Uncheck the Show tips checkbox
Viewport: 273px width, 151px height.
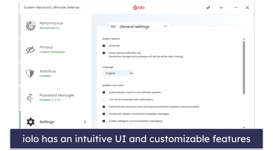(x=104, y=46)
